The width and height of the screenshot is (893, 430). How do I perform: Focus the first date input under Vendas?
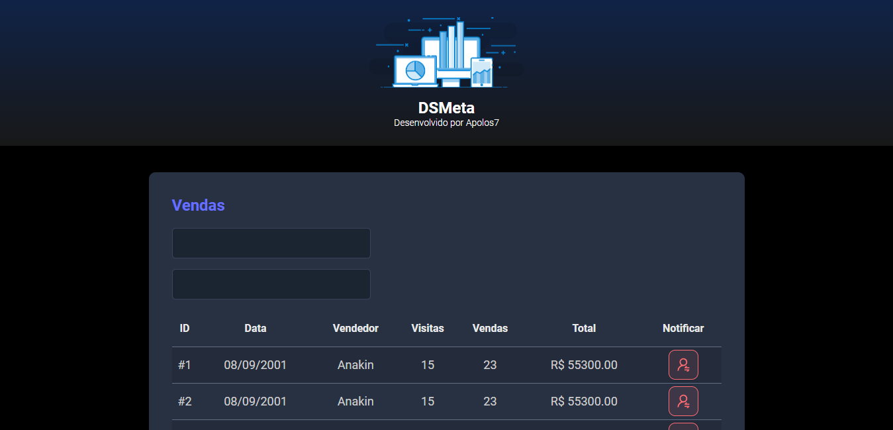click(271, 243)
